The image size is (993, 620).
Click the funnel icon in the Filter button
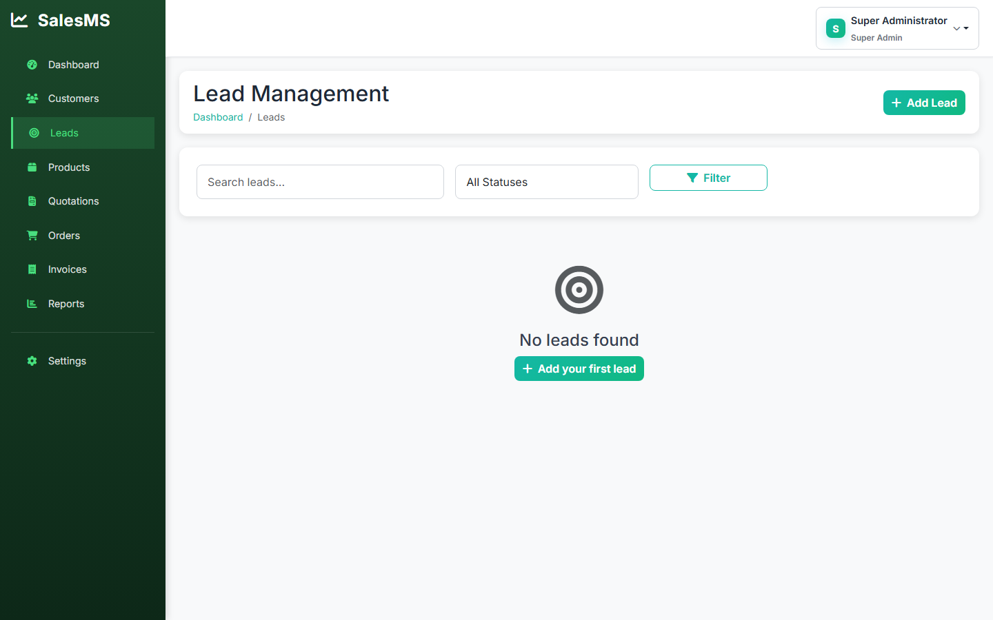(x=692, y=178)
